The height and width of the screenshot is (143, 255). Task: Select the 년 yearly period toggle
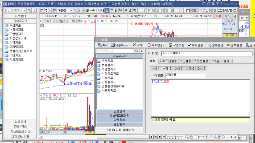[x=121, y=11]
